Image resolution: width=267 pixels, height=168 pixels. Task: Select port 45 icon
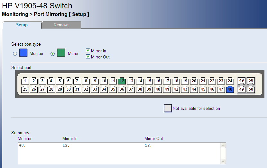pos(203,89)
